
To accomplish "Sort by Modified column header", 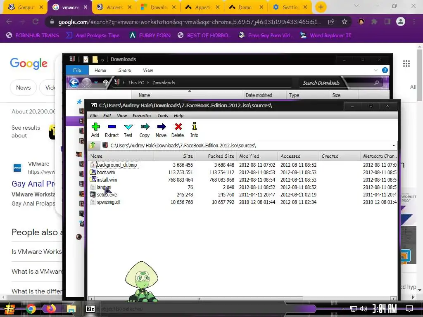I will tap(257, 156).
